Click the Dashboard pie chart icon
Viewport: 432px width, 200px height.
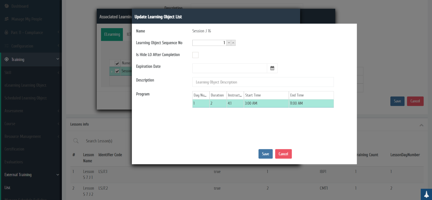6,6
